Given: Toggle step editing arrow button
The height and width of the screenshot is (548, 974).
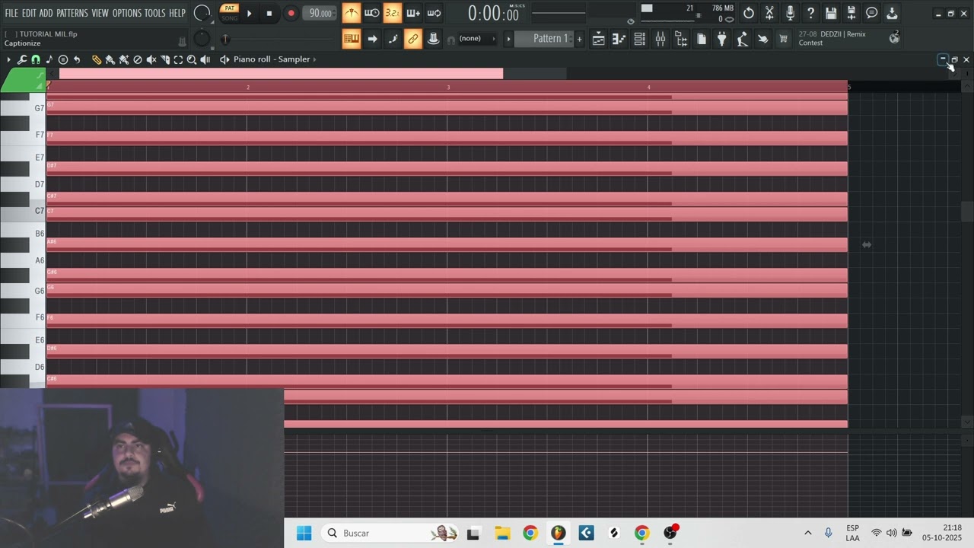Looking at the screenshot, I should coord(371,39).
